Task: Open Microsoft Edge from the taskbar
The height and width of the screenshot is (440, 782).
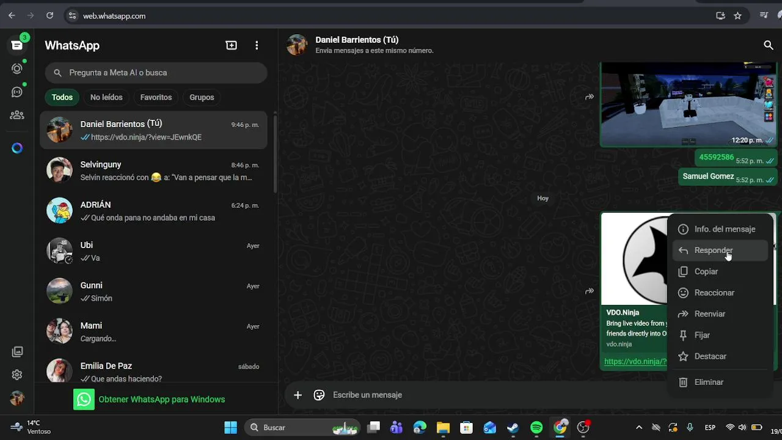Action: (x=420, y=428)
